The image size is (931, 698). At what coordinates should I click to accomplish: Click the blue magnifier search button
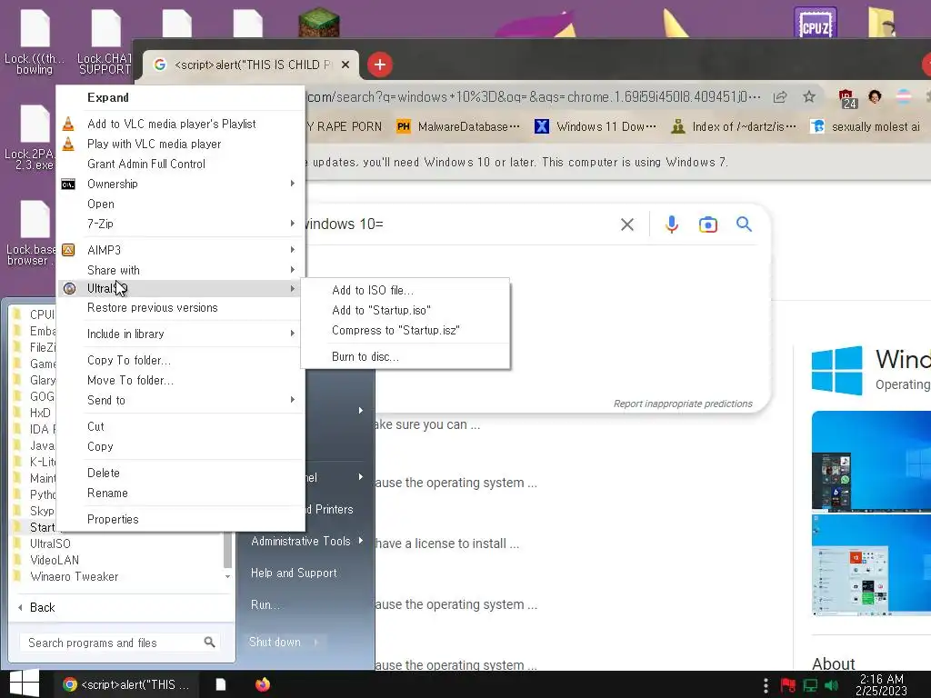coord(744,224)
